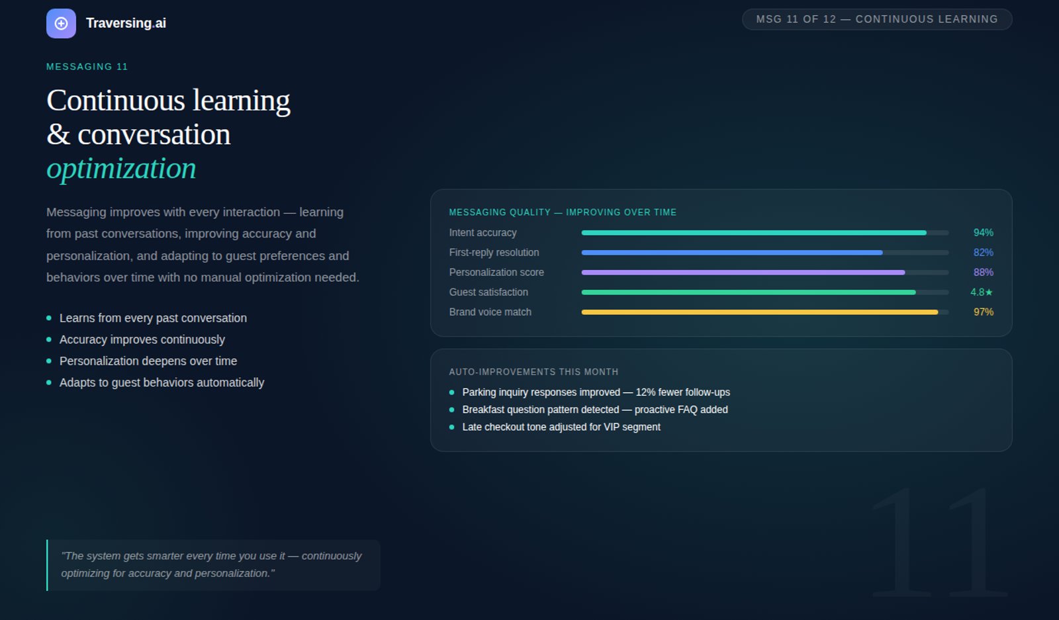Click Adapts to guest behaviors automatically

161,382
